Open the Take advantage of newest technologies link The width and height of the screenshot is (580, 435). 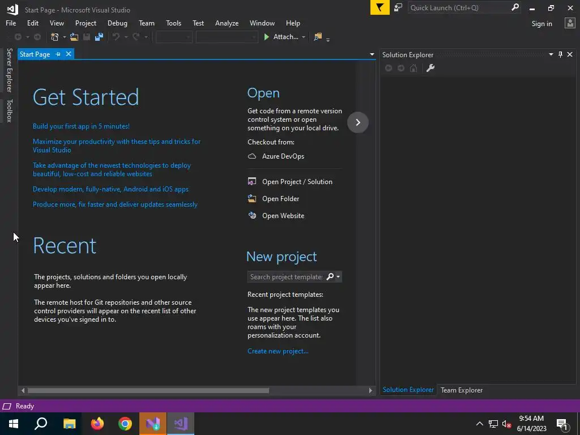pos(112,169)
